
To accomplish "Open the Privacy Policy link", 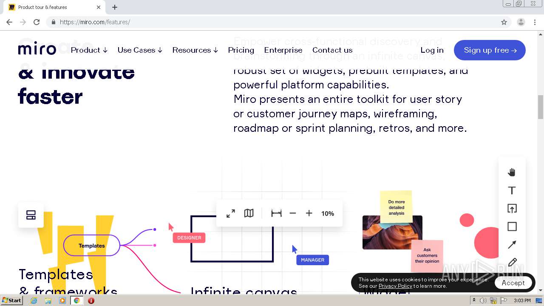I will 395,286.
